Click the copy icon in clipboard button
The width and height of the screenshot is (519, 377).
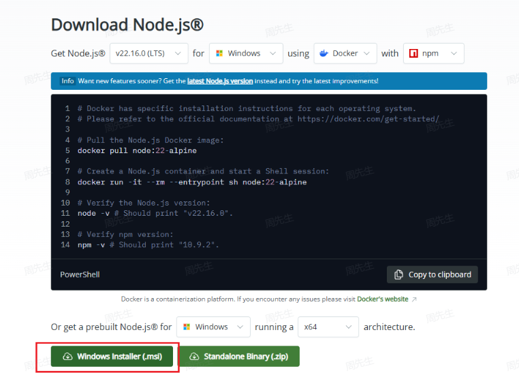[x=398, y=274]
